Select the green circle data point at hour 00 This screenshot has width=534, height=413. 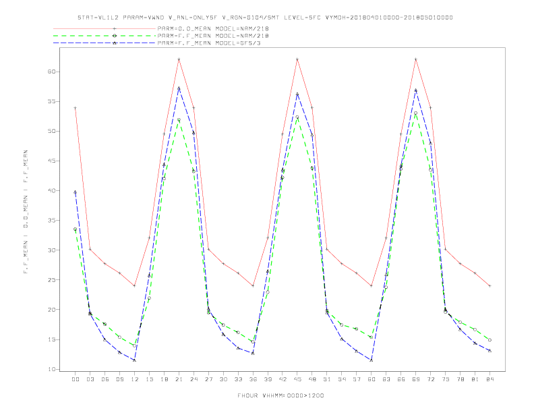click(76, 229)
